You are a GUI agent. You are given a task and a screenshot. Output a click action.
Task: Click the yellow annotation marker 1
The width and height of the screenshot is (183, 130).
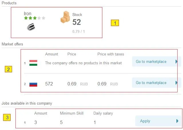115,23
